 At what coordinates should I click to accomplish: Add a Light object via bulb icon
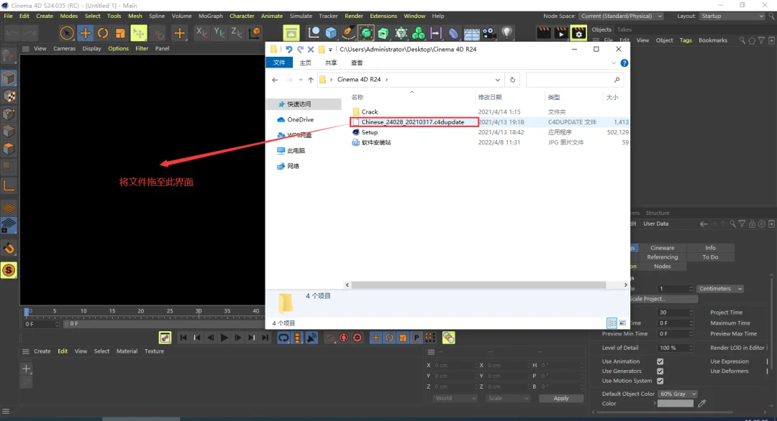click(506, 33)
